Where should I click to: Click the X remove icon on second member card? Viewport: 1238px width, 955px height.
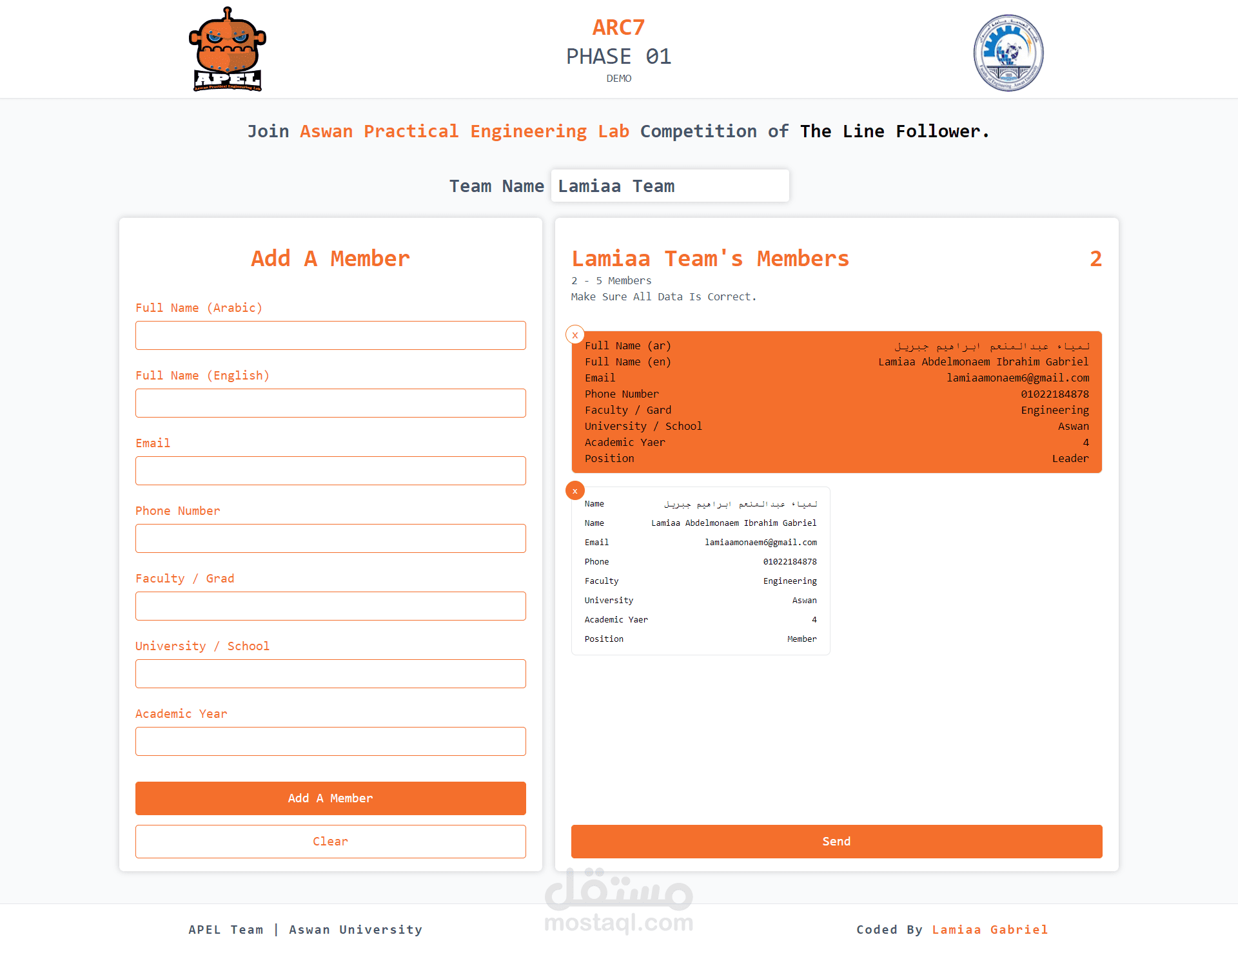point(575,490)
